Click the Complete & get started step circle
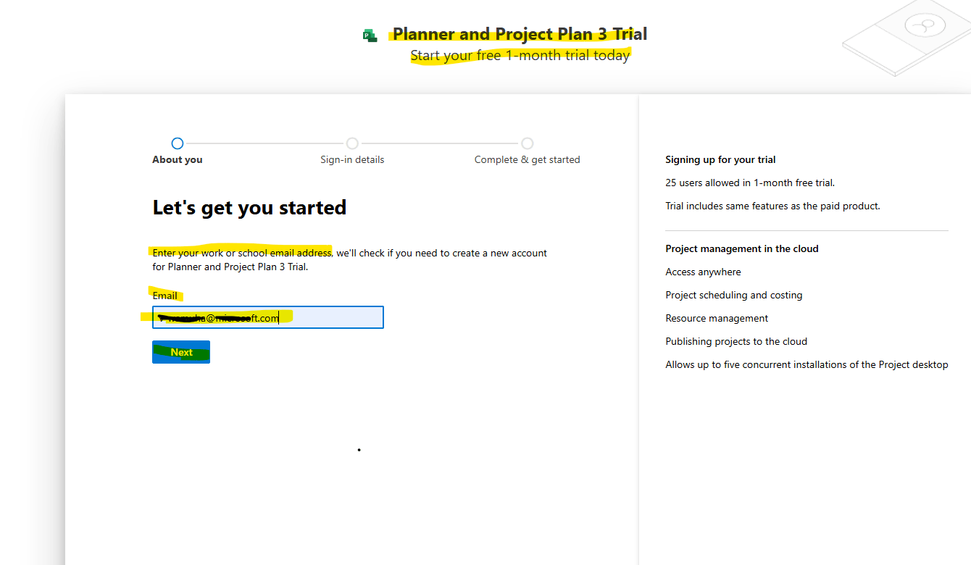Image resolution: width=971 pixels, height=565 pixels. pos(527,143)
